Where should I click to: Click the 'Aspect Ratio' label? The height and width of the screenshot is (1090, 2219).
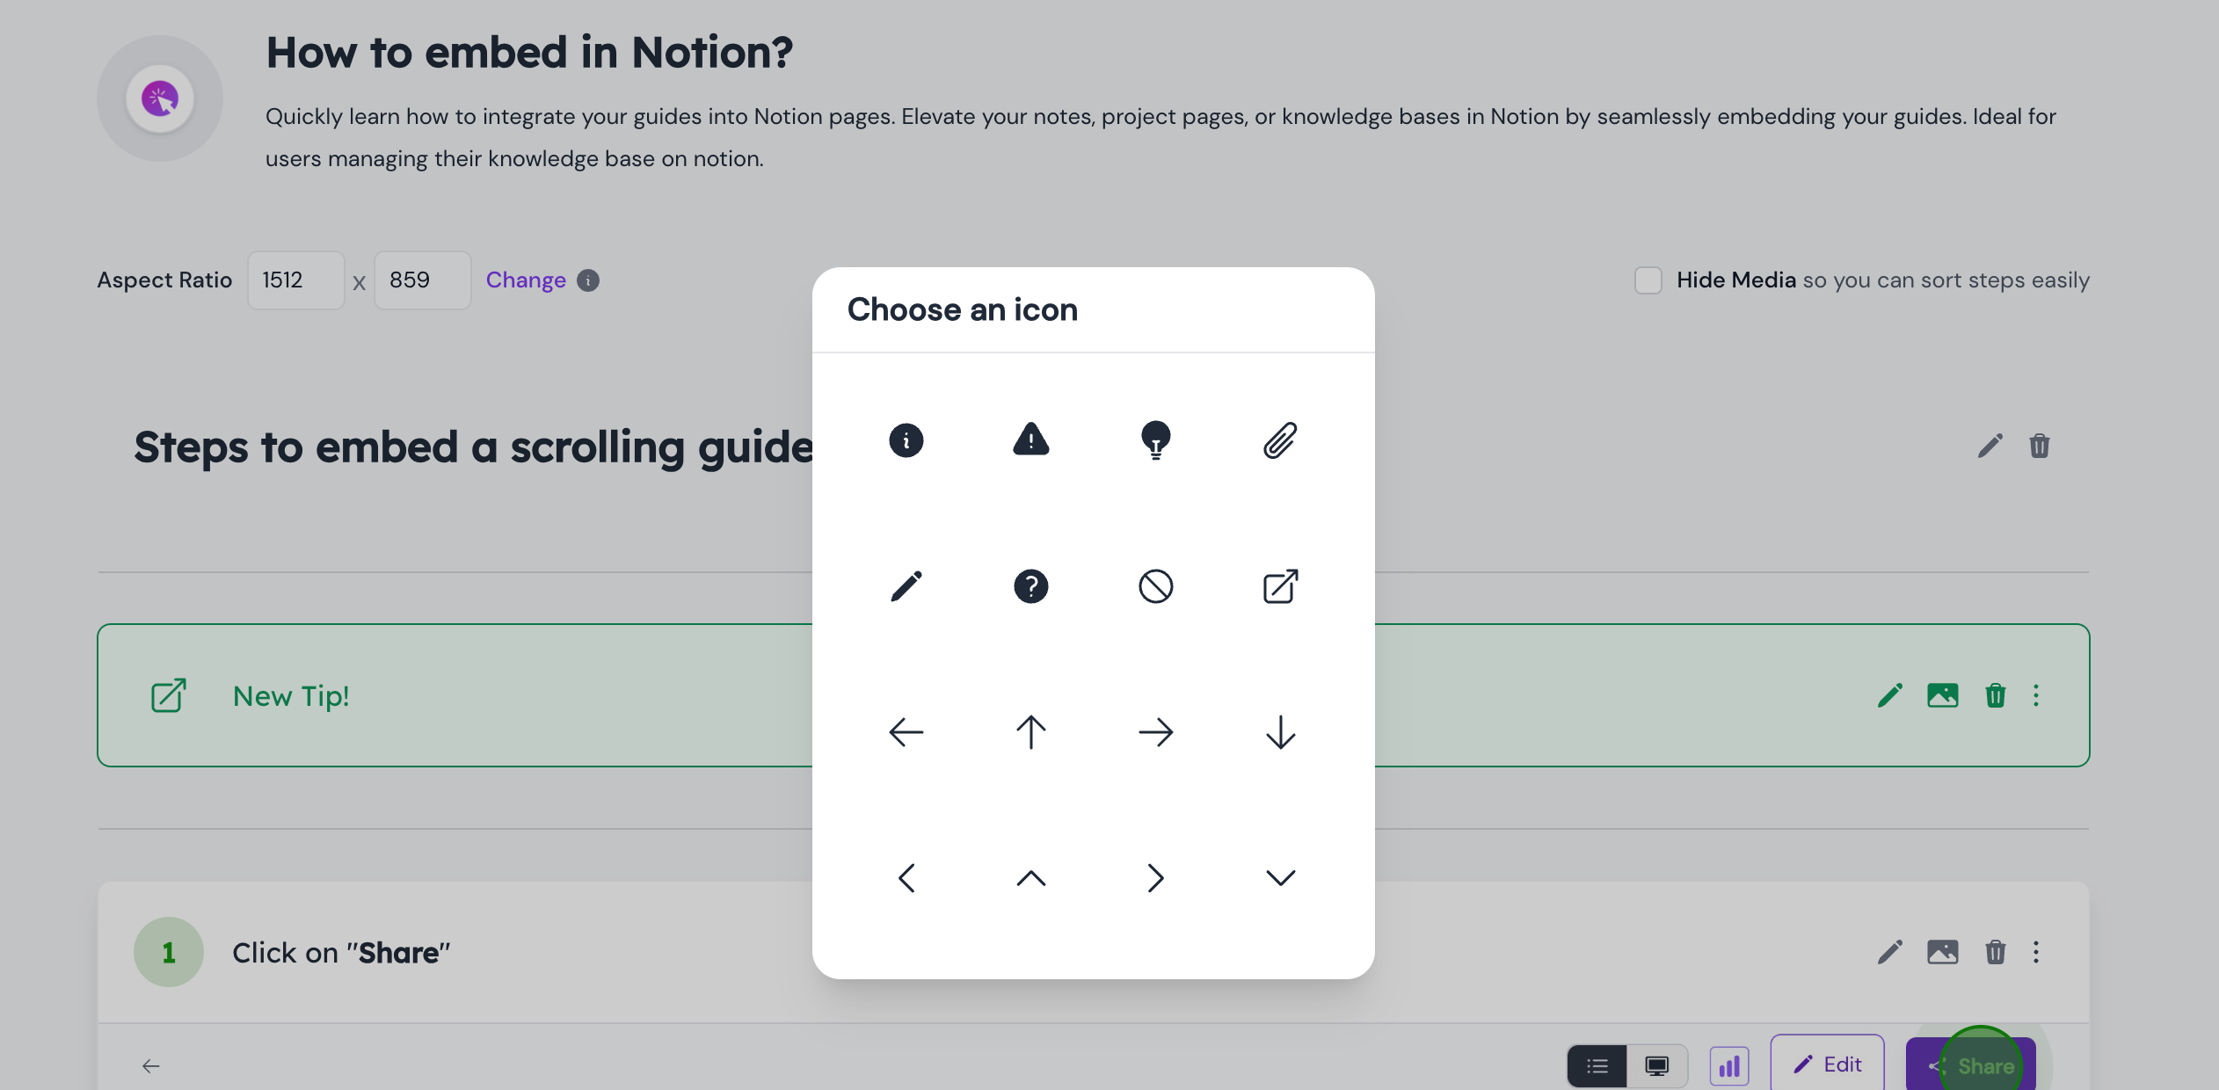coord(164,280)
